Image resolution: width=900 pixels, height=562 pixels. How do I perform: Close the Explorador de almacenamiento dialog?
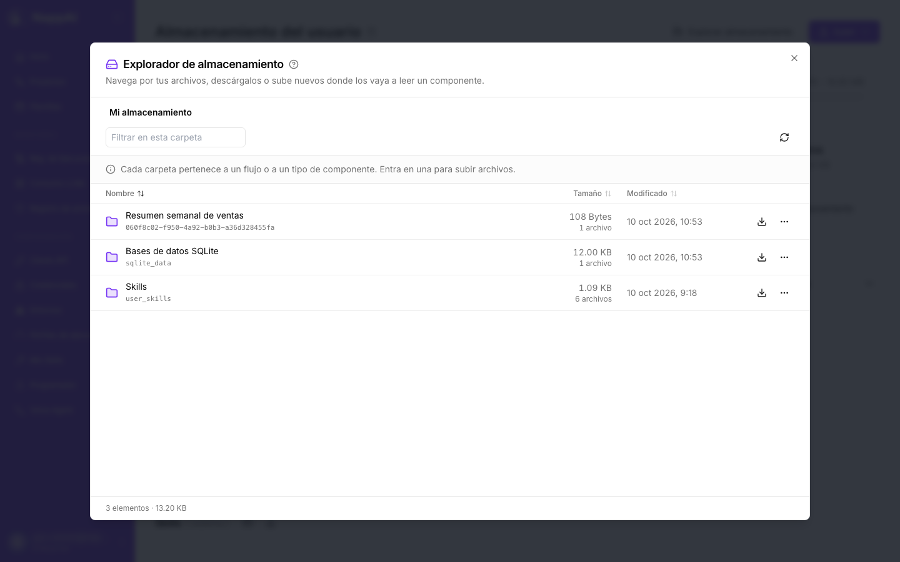(x=794, y=58)
